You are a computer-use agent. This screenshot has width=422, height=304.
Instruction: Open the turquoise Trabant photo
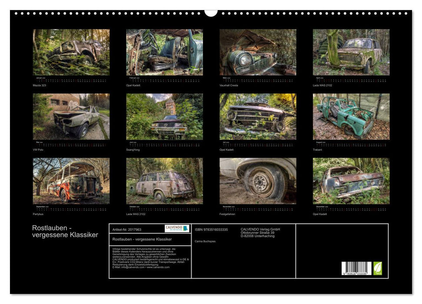point(351,116)
